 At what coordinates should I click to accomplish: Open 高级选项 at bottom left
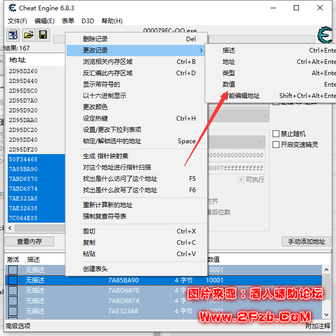pos(18,326)
